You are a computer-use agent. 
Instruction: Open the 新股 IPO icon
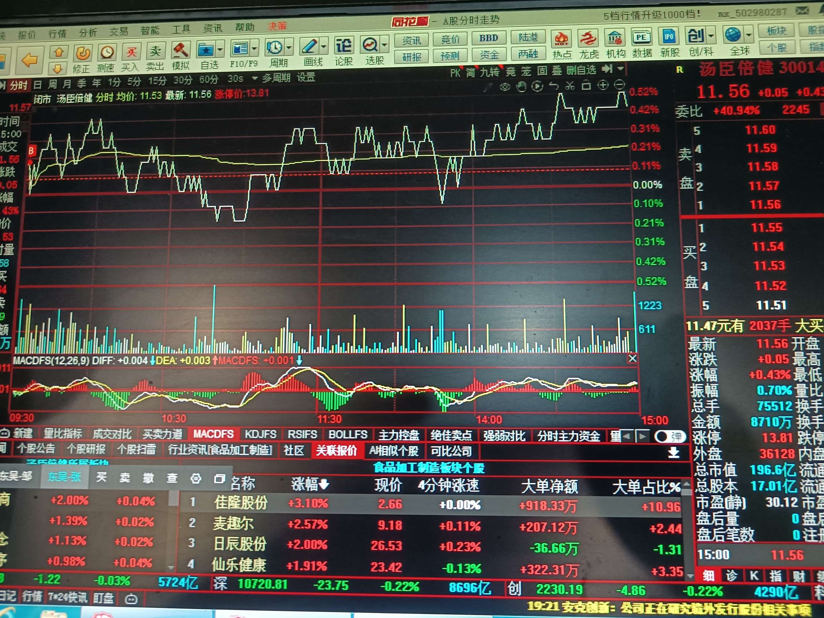click(669, 36)
